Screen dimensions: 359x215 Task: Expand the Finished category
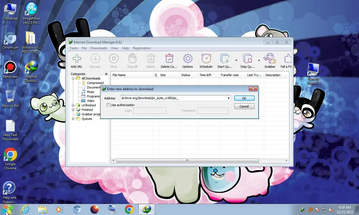tap(73, 110)
